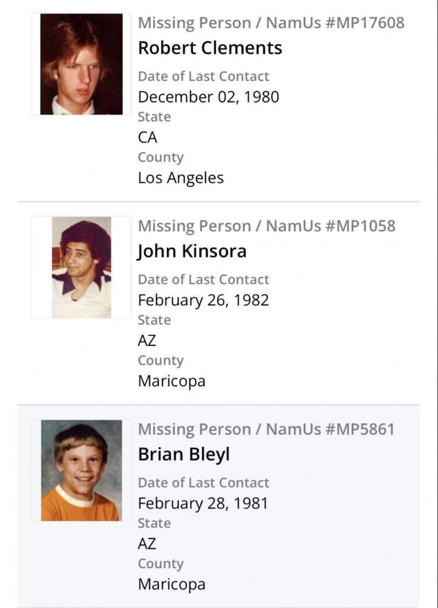Click Maricopa county in John Kinsora's record
Screen dimensions: 438x608
pyautogui.click(x=172, y=381)
